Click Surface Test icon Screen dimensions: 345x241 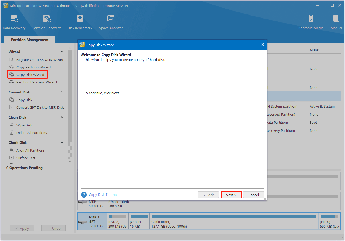click(11, 158)
